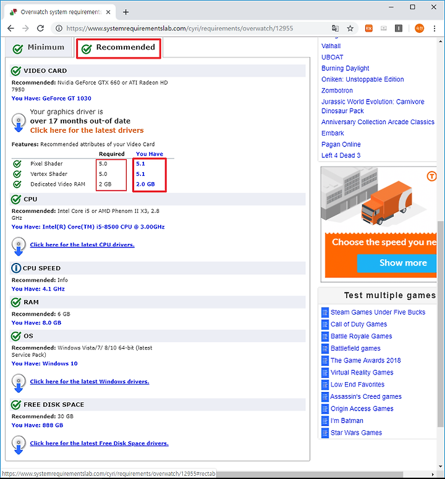Click the Free Disk Space download disc icon
The image size is (445, 479).
pyautogui.click(x=19, y=445)
